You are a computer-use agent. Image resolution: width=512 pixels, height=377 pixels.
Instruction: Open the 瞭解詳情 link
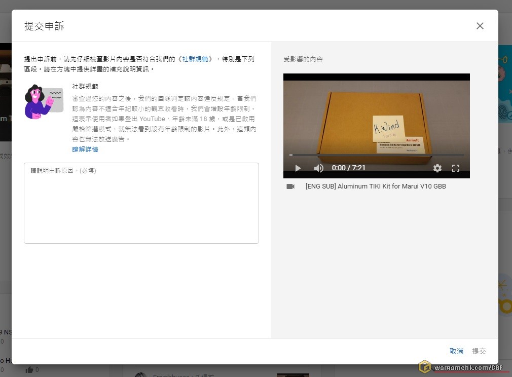click(85, 149)
